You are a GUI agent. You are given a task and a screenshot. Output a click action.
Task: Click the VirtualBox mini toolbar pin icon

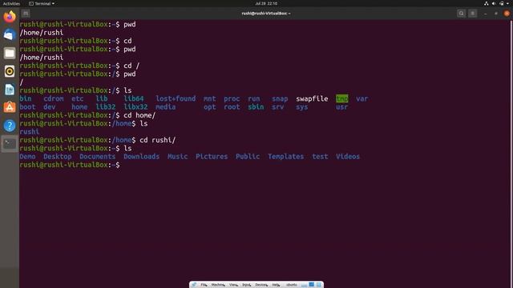click(x=194, y=285)
